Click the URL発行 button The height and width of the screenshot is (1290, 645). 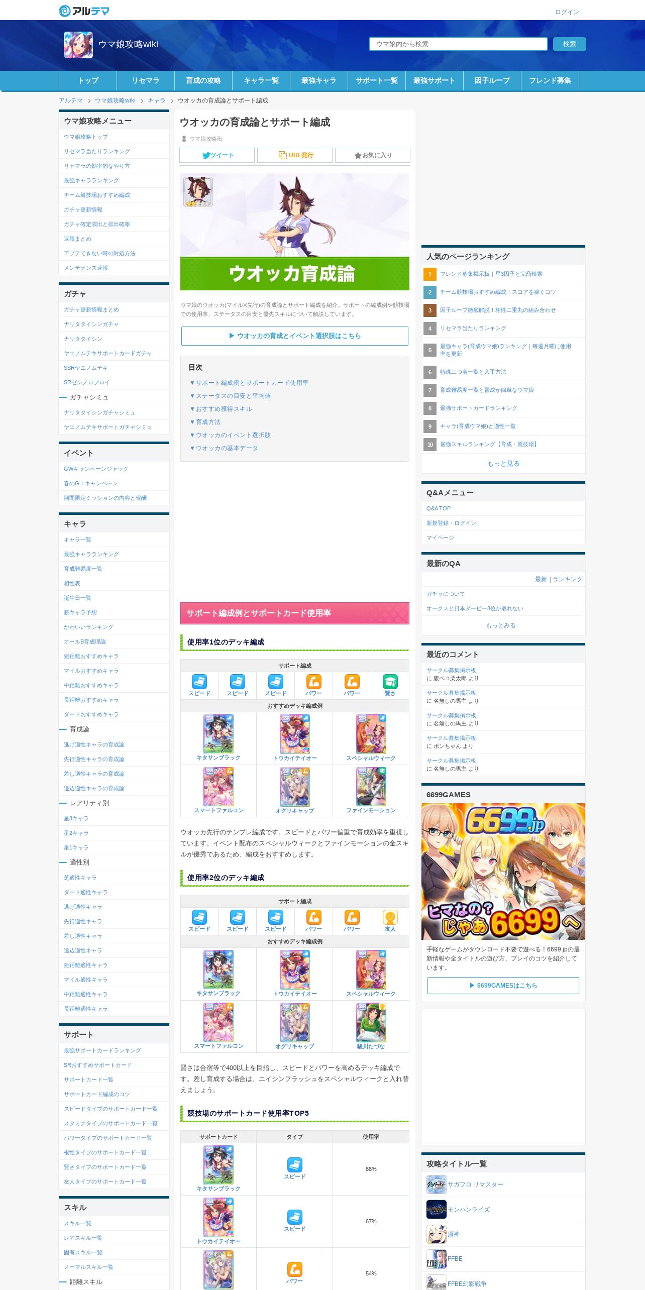[295, 155]
